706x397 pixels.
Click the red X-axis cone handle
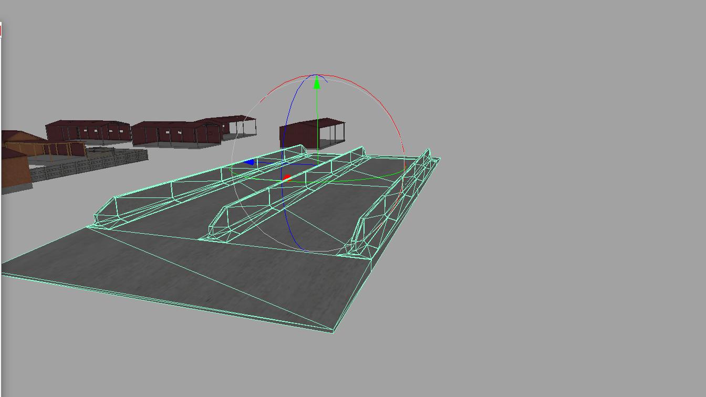tap(286, 178)
